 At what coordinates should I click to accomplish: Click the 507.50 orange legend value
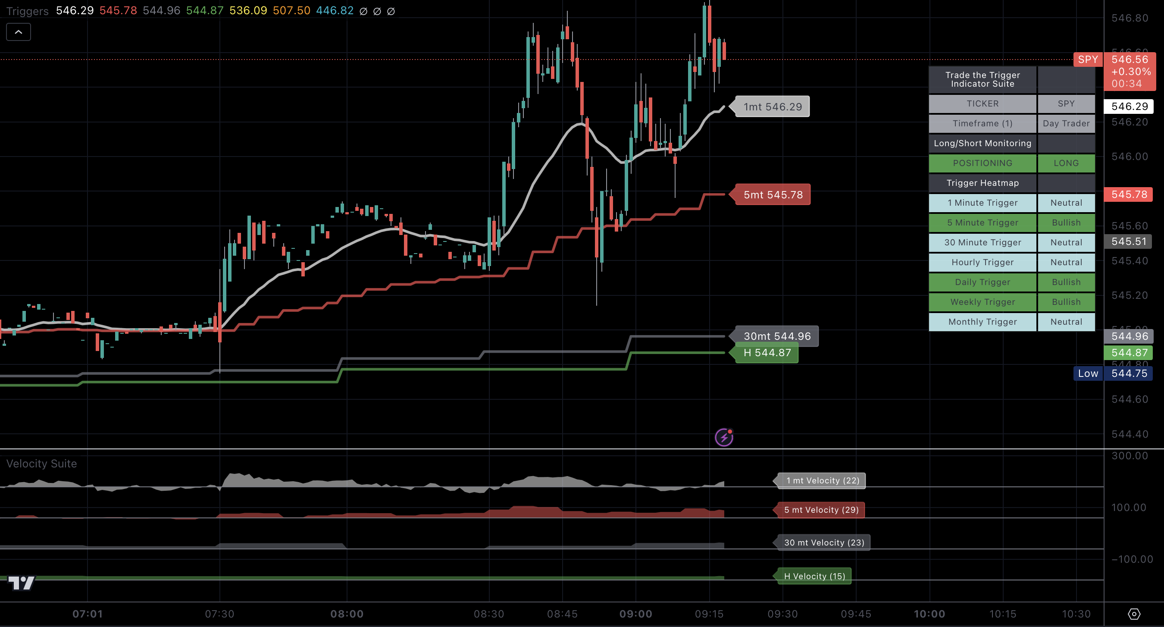pyautogui.click(x=291, y=10)
